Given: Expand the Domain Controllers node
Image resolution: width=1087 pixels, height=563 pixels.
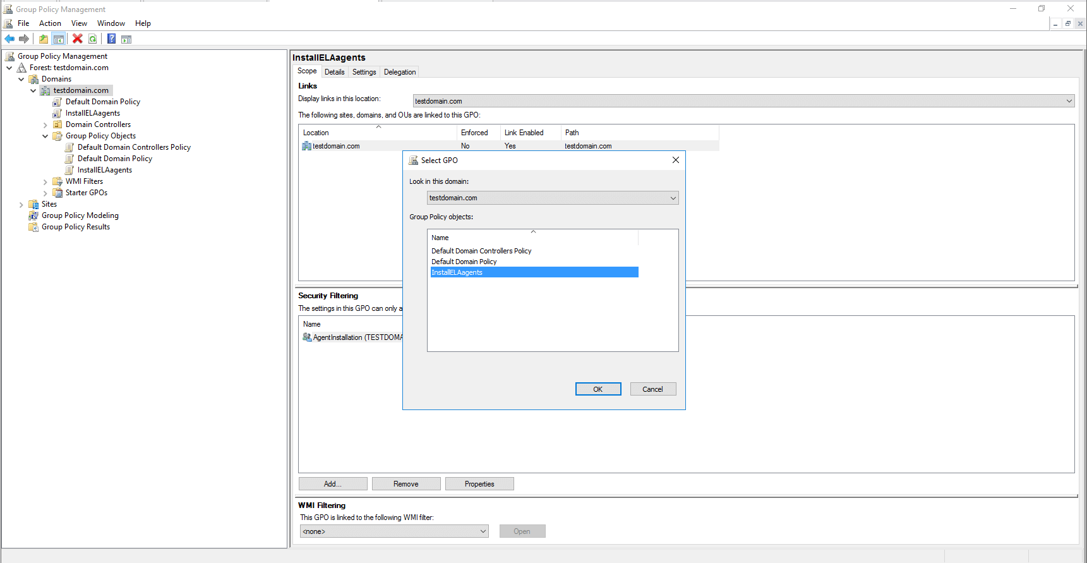Looking at the screenshot, I should pos(45,125).
